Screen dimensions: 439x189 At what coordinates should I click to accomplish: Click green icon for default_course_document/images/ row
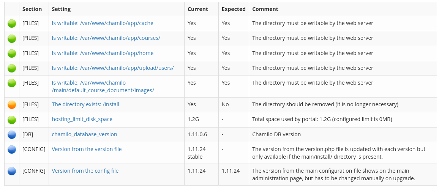12,83
